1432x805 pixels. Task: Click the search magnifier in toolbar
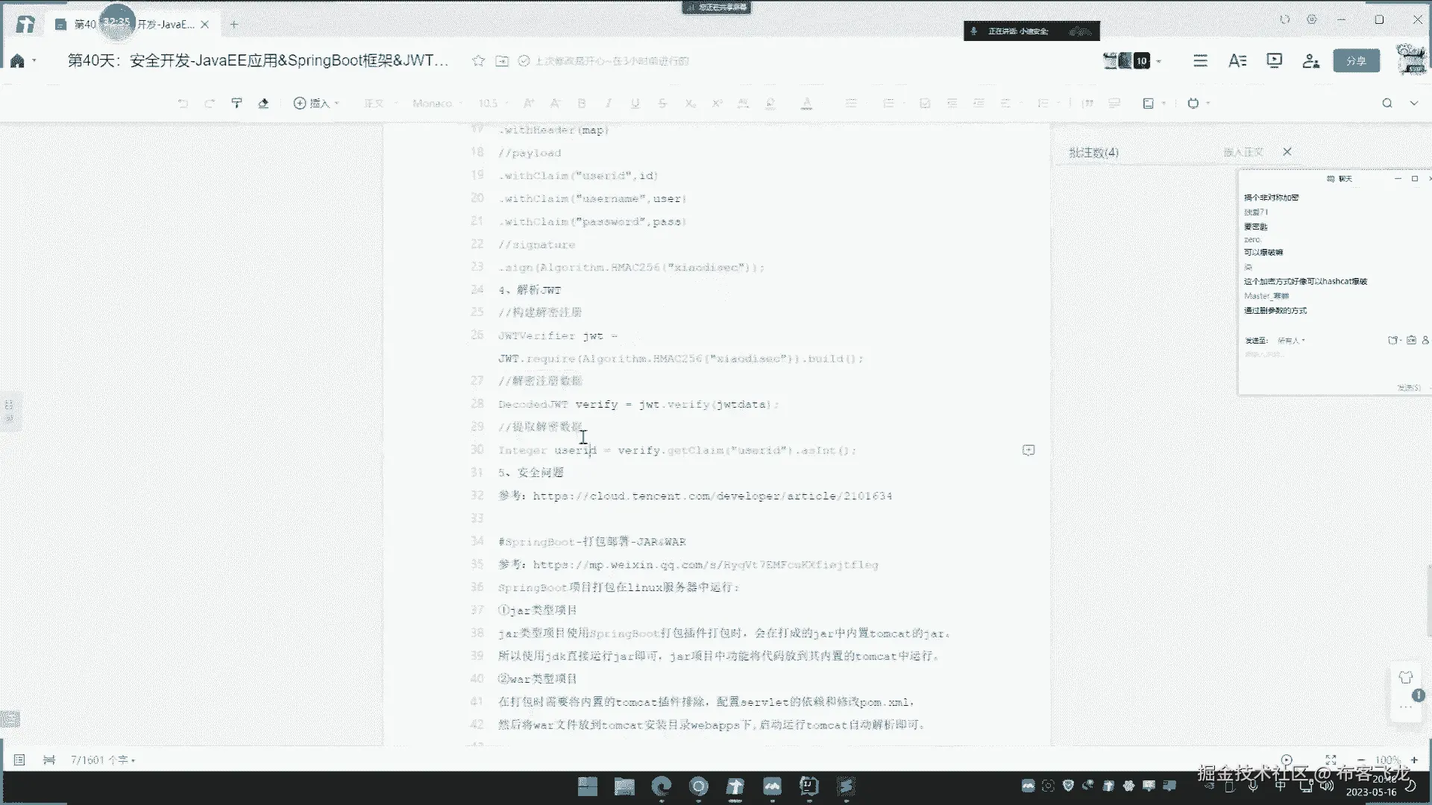(1387, 103)
